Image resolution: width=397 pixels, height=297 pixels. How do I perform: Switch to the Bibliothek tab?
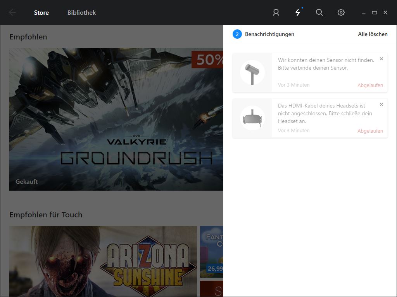(x=81, y=12)
